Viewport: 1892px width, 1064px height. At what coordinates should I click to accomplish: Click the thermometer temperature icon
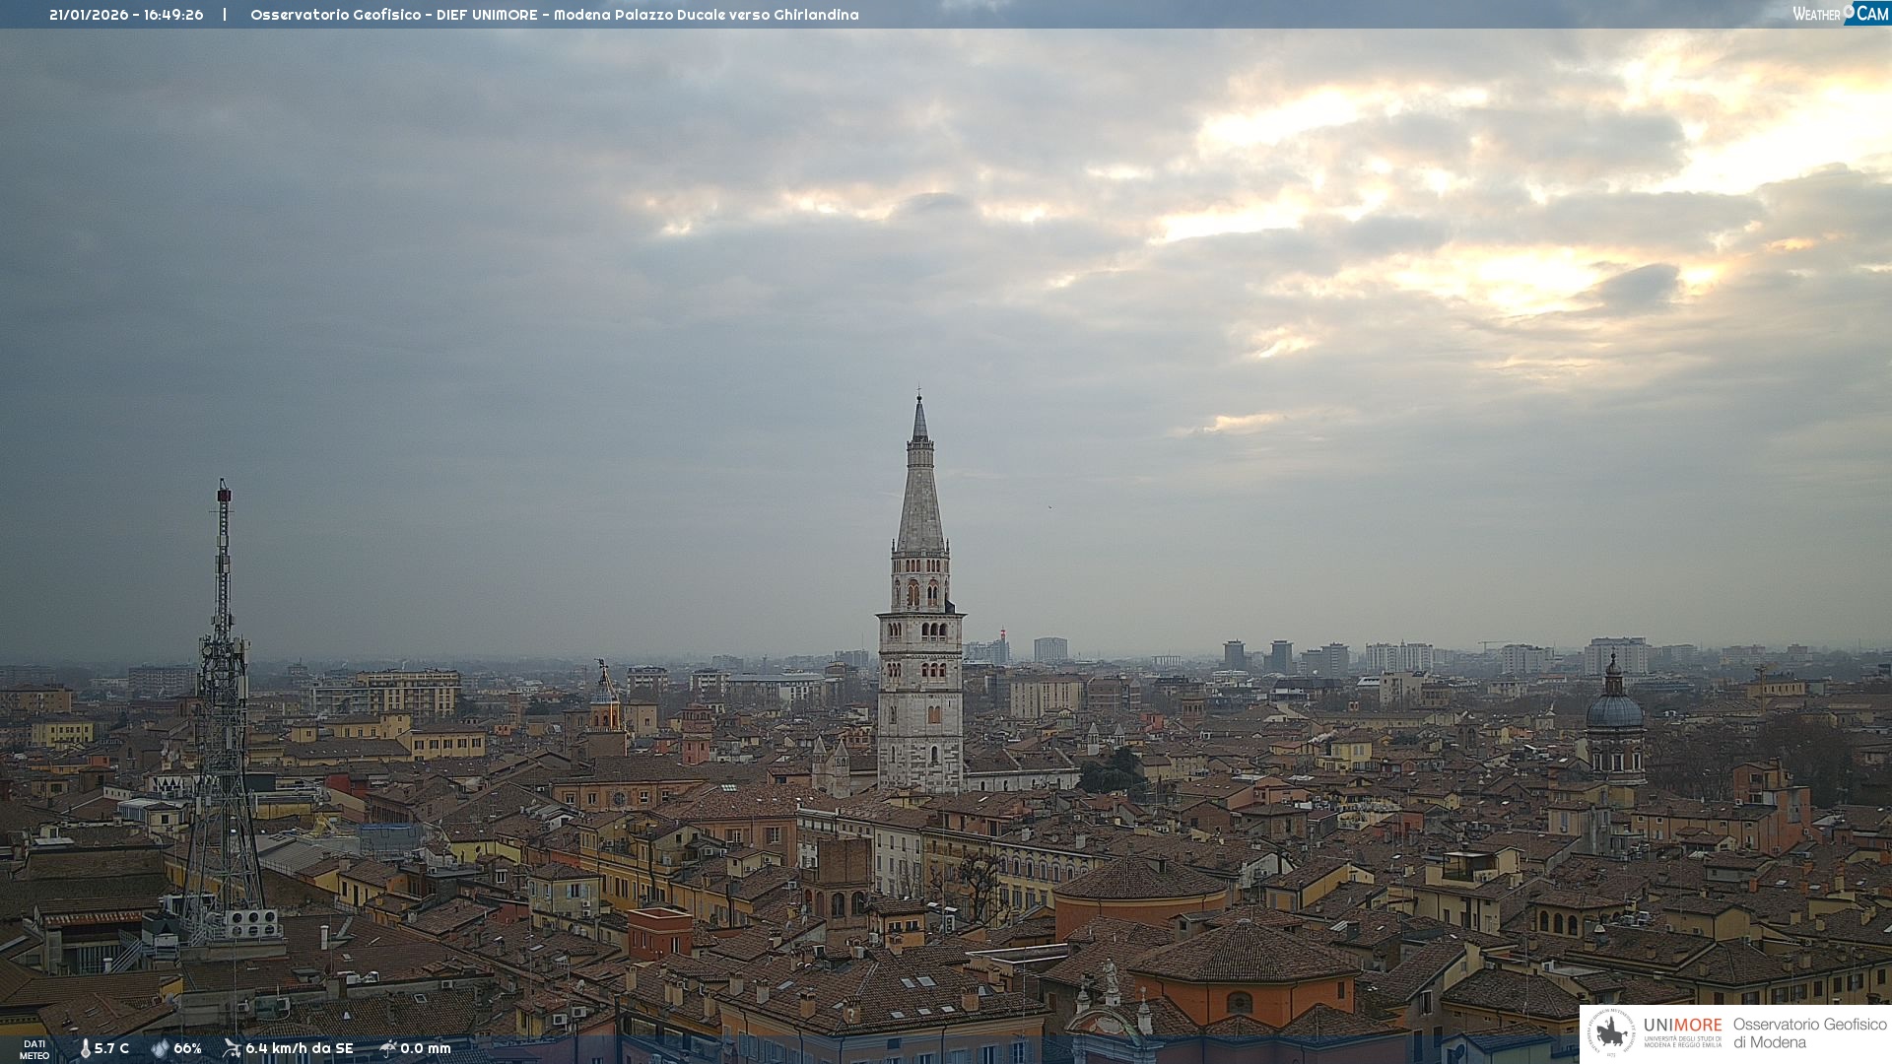85,1048
